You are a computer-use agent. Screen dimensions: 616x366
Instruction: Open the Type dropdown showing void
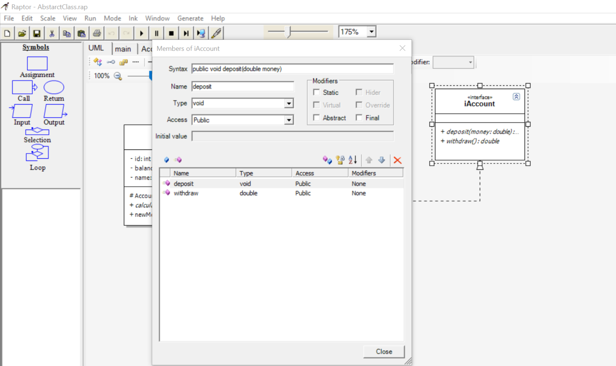[x=289, y=103]
